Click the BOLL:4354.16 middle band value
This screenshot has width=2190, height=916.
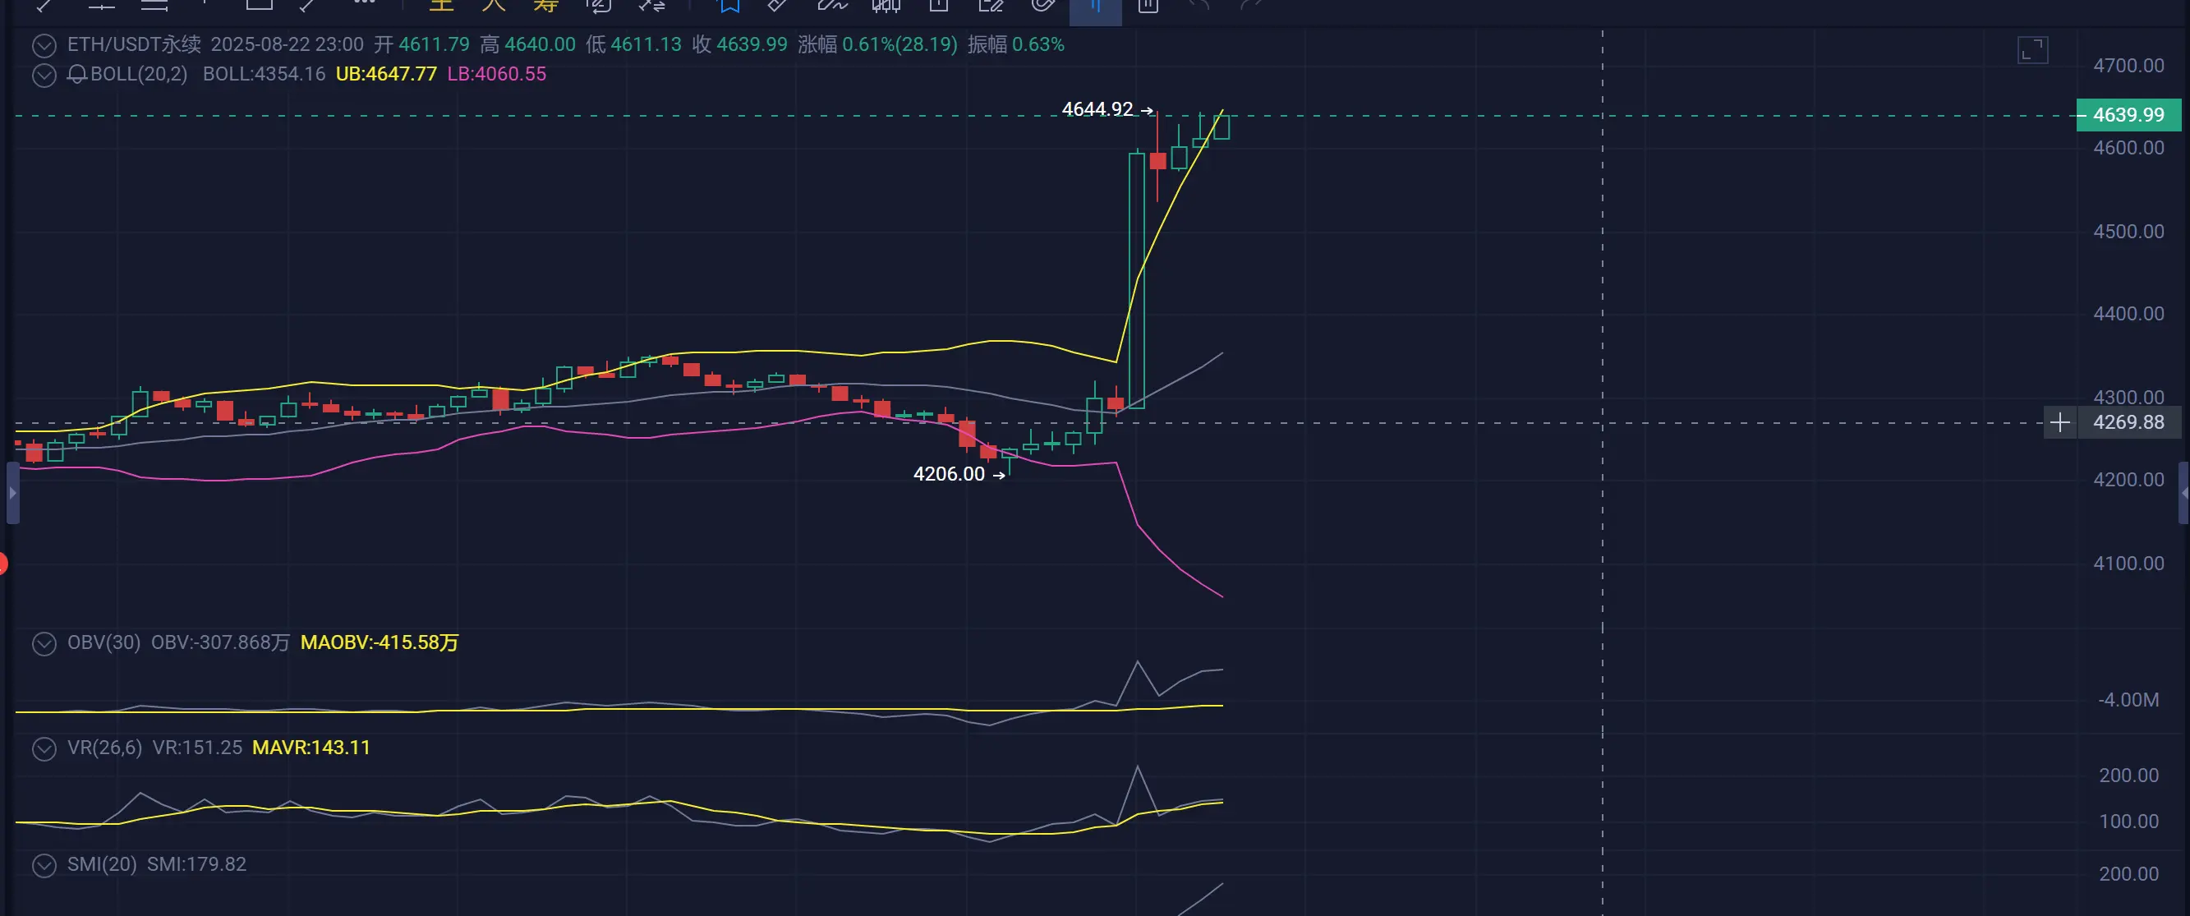click(264, 74)
